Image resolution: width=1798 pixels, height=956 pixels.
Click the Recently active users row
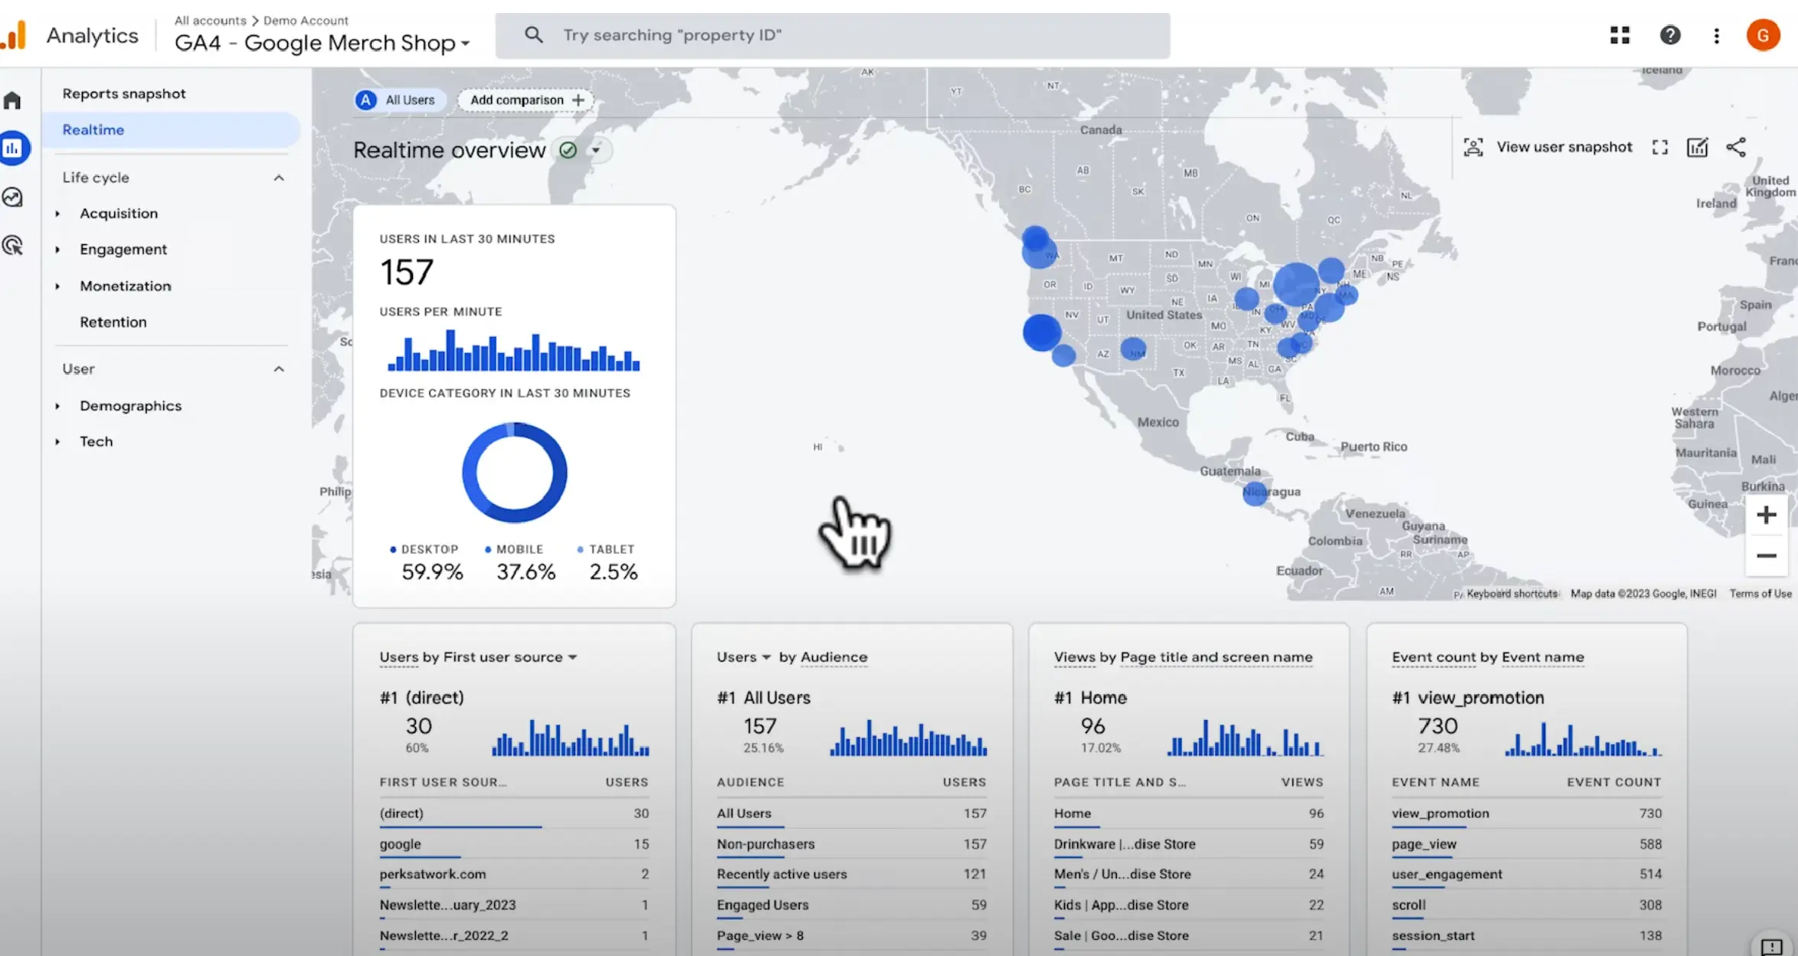(x=851, y=875)
